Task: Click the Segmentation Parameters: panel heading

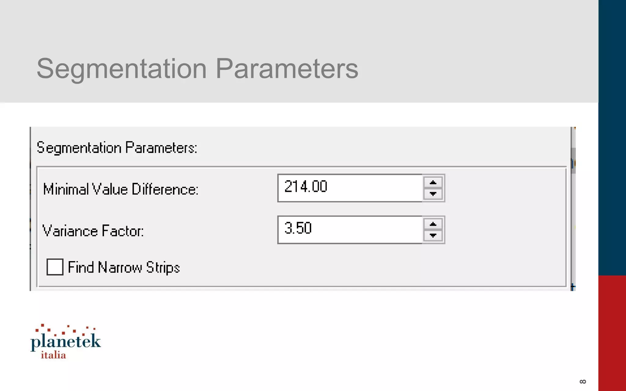Action: [117, 148]
